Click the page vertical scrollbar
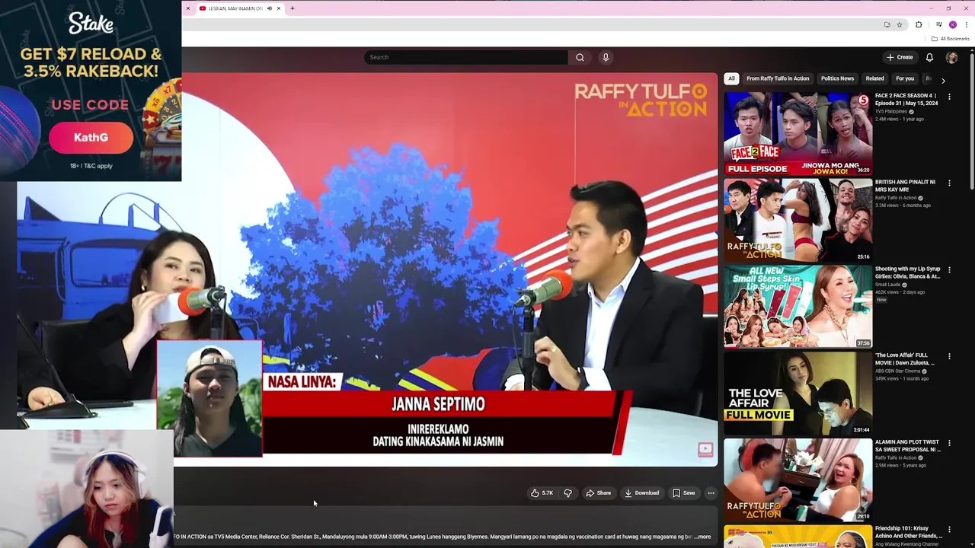This screenshot has width=975, height=548. click(972, 122)
